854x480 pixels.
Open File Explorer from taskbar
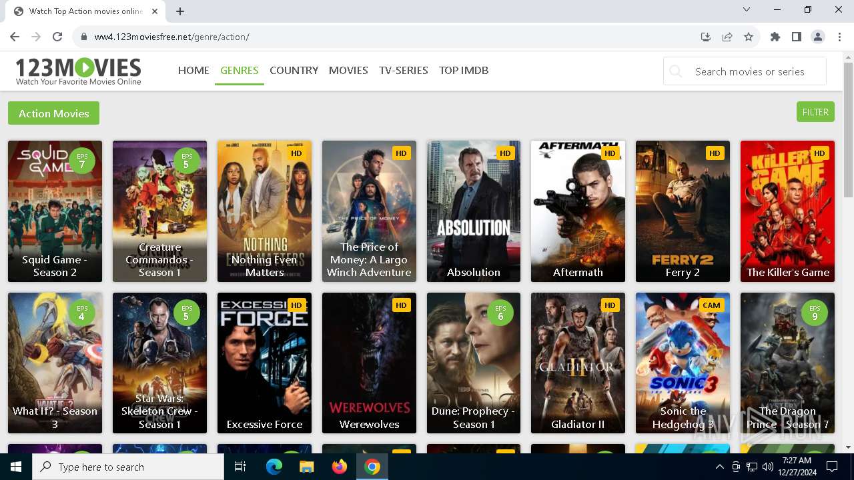pyautogui.click(x=306, y=467)
